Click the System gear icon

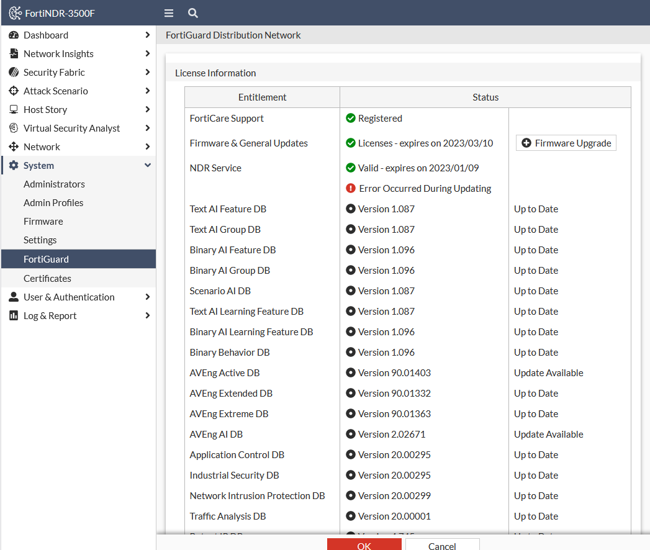point(14,165)
